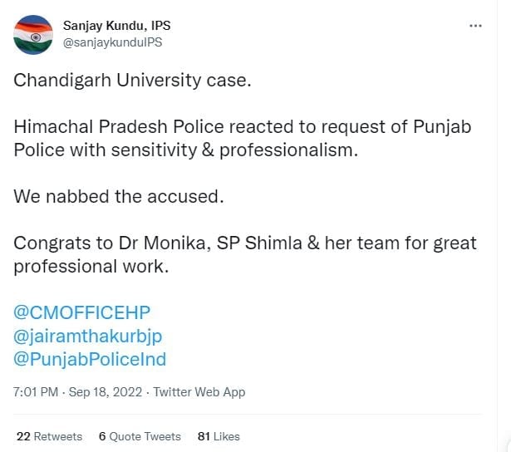Open the Twitter Web App source link
This screenshot has width=511, height=452.
tap(199, 392)
